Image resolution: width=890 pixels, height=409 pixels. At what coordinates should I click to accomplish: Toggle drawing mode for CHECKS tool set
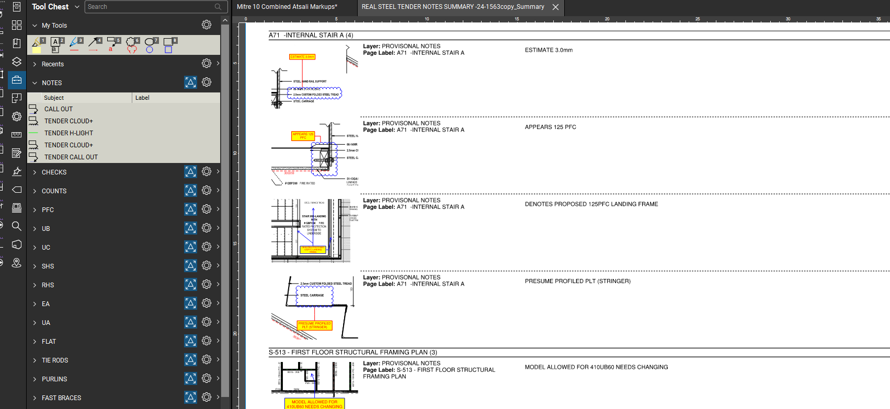[190, 171]
